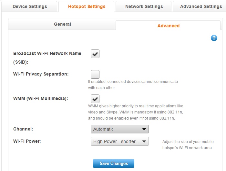Click the Channel label text

point(23,129)
